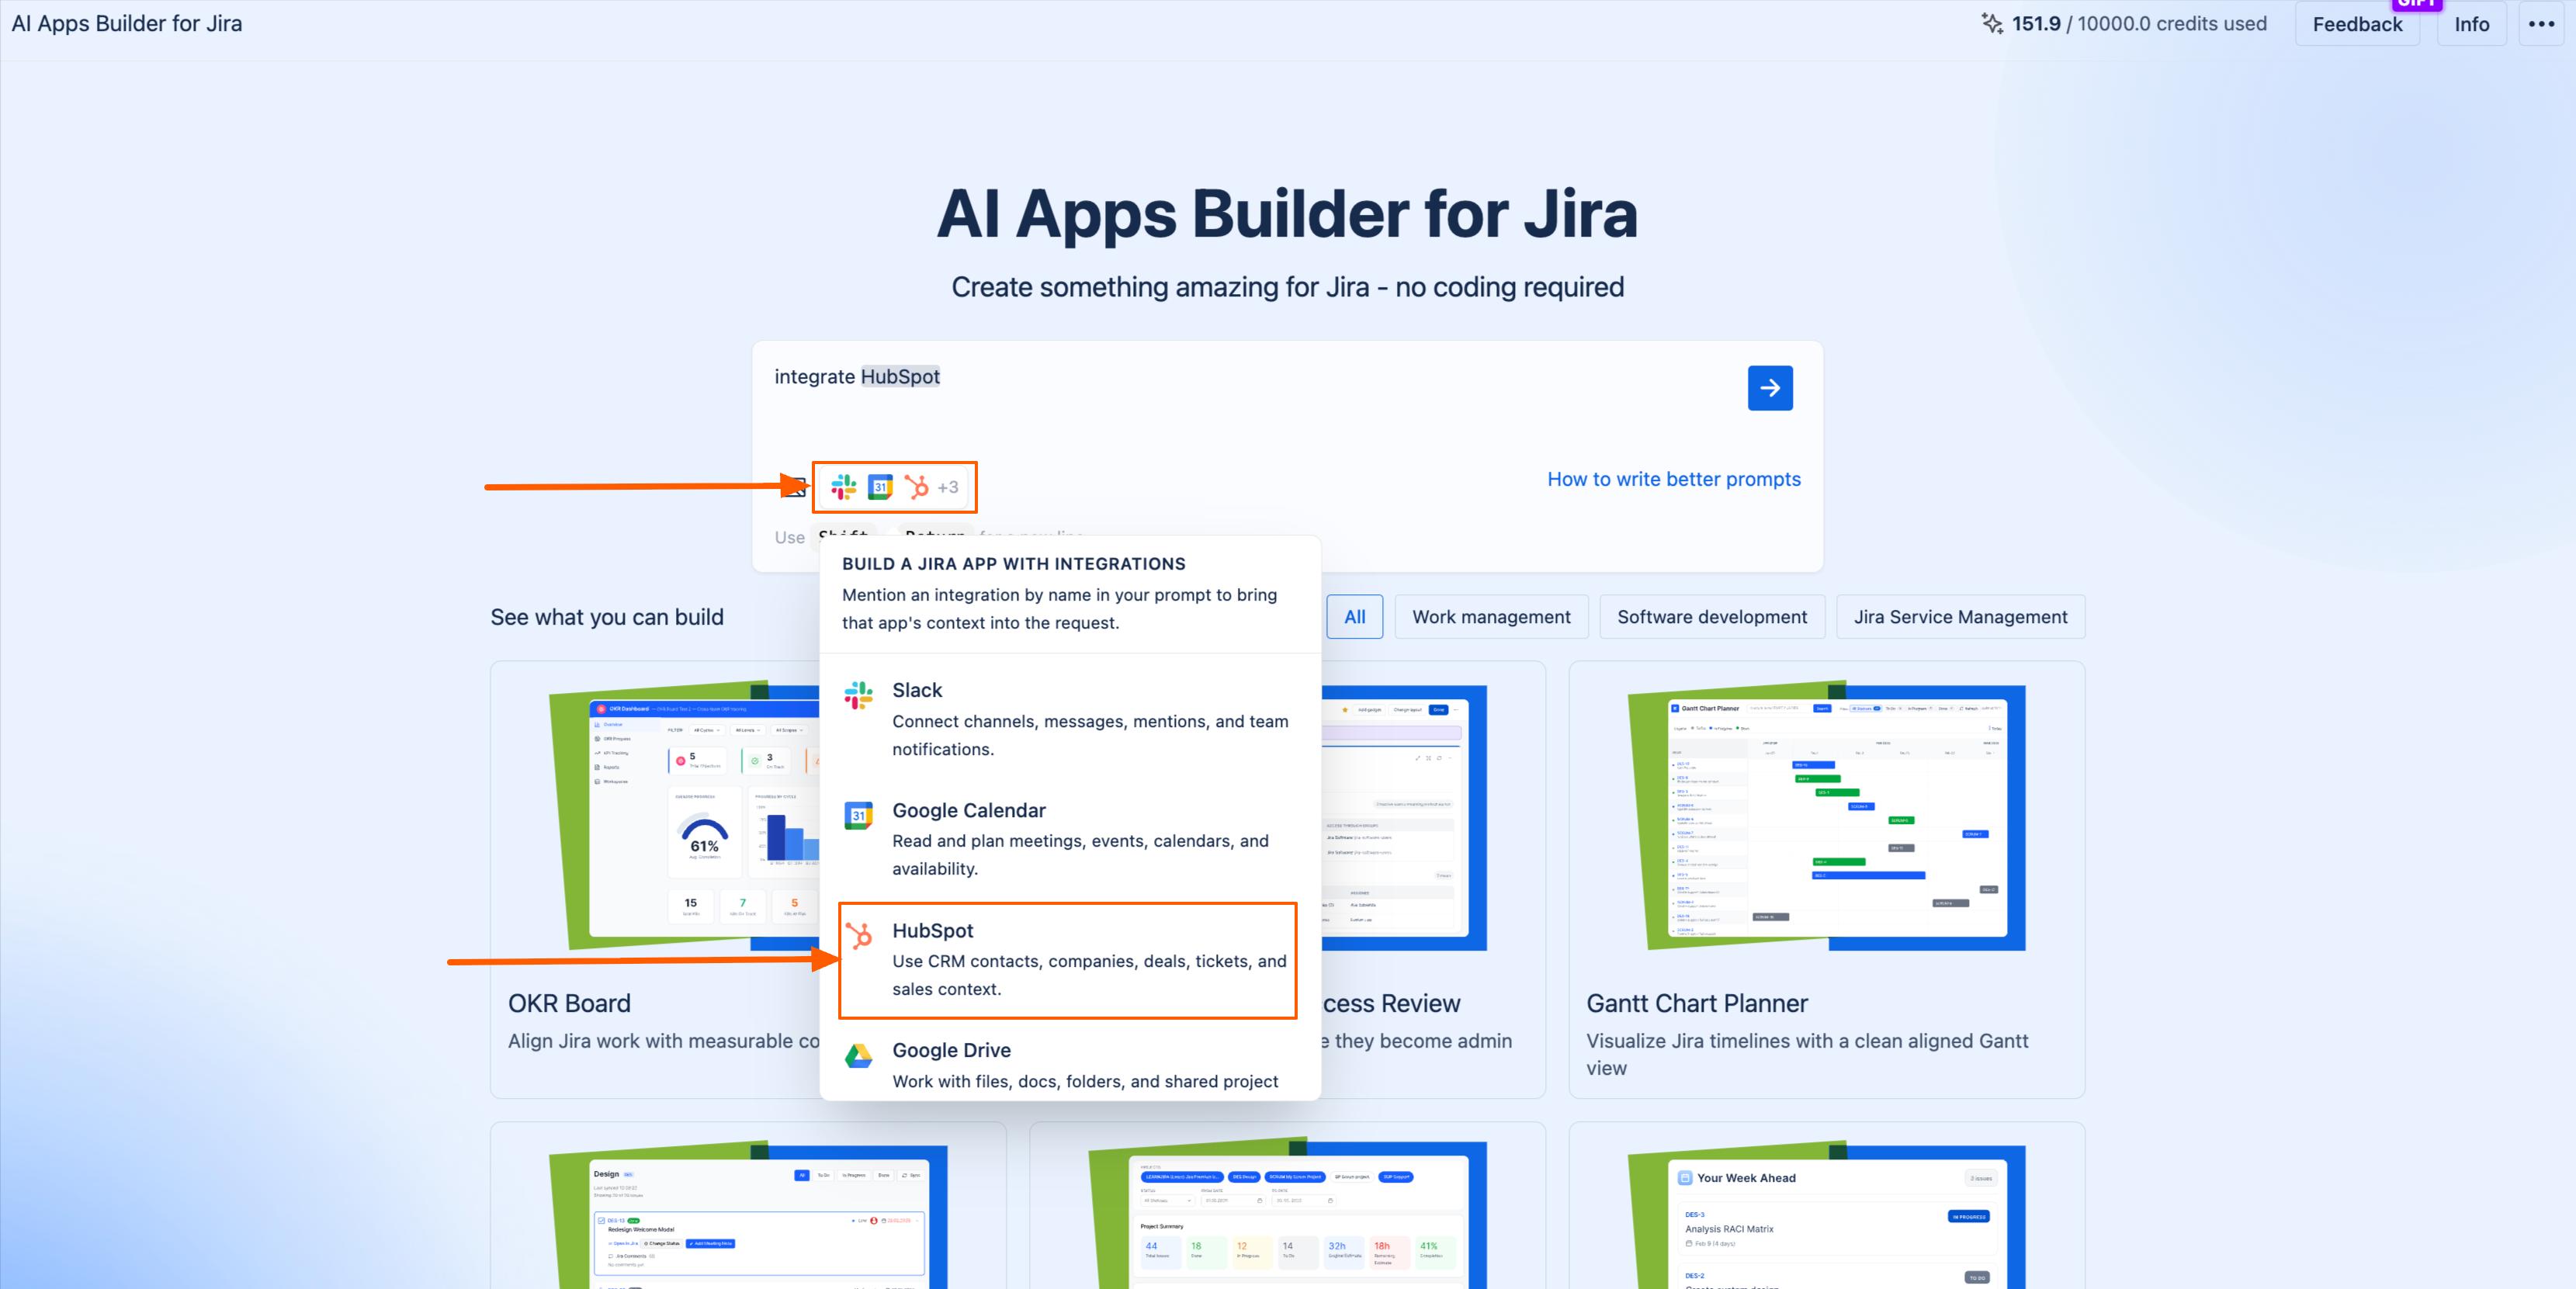Click the Google Calendar description about meetings
The width and height of the screenshot is (2576, 1289).
pos(1080,855)
